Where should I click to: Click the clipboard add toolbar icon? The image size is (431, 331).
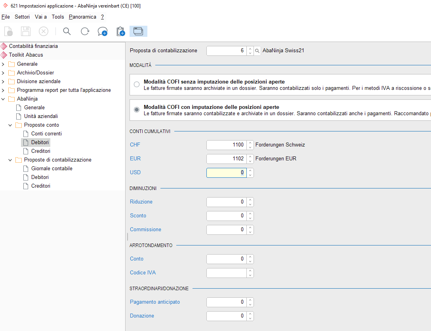120,31
